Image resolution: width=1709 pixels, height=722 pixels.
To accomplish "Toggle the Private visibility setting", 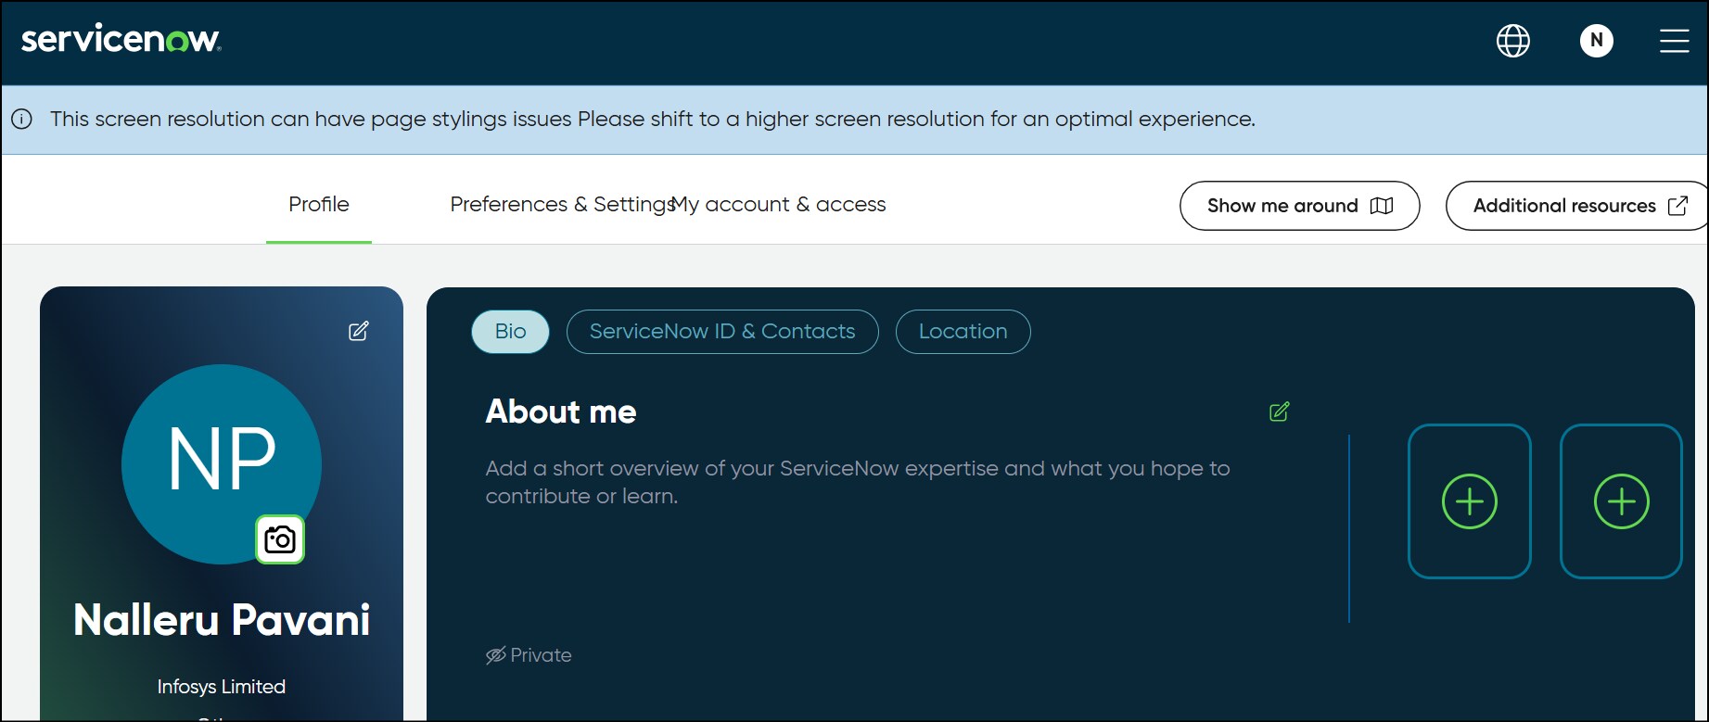I will click(x=529, y=655).
